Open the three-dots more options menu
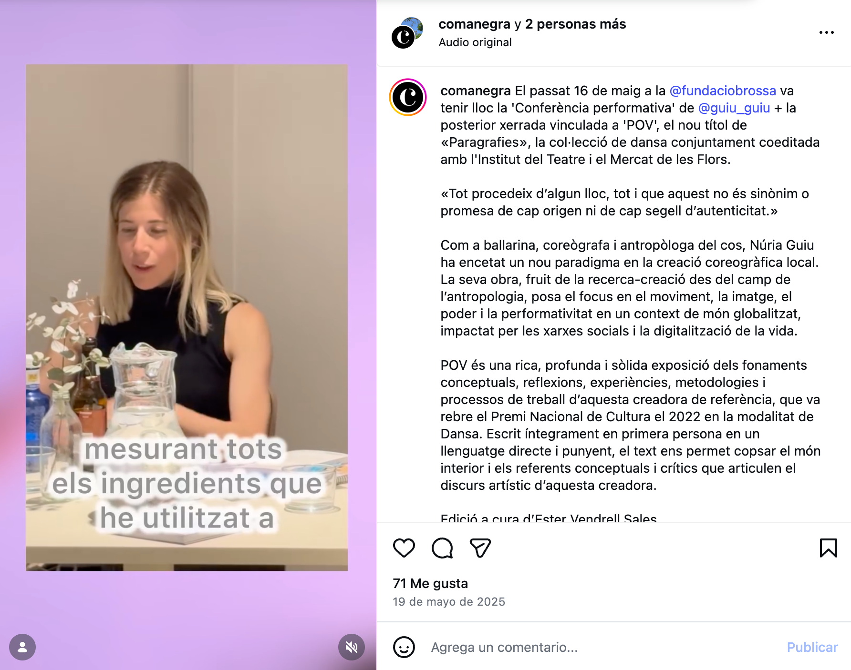Viewport: 851px width, 670px height. (826, 32)
